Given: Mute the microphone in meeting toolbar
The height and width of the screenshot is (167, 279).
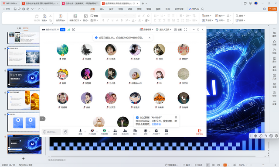Looking at the screenshot, I should click(x=80, y=132).
